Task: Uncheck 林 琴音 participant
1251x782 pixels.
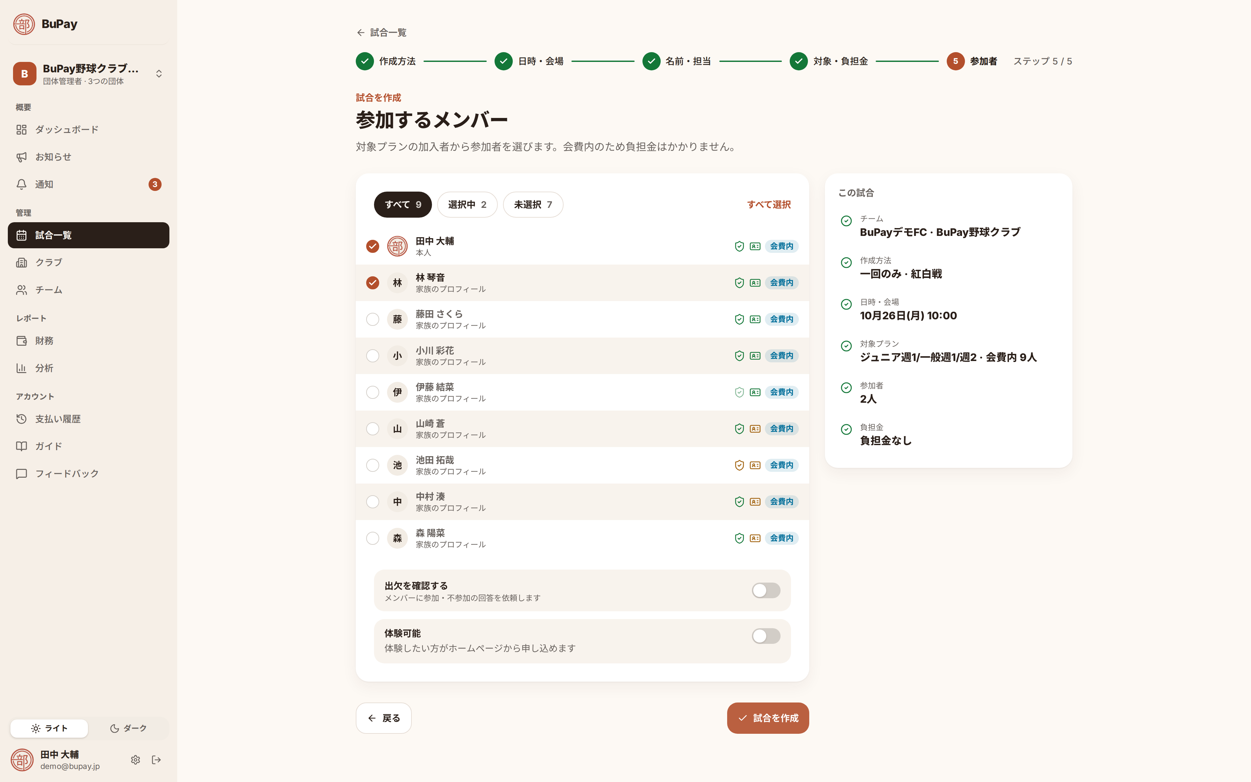Action: [x=373, y=282]
